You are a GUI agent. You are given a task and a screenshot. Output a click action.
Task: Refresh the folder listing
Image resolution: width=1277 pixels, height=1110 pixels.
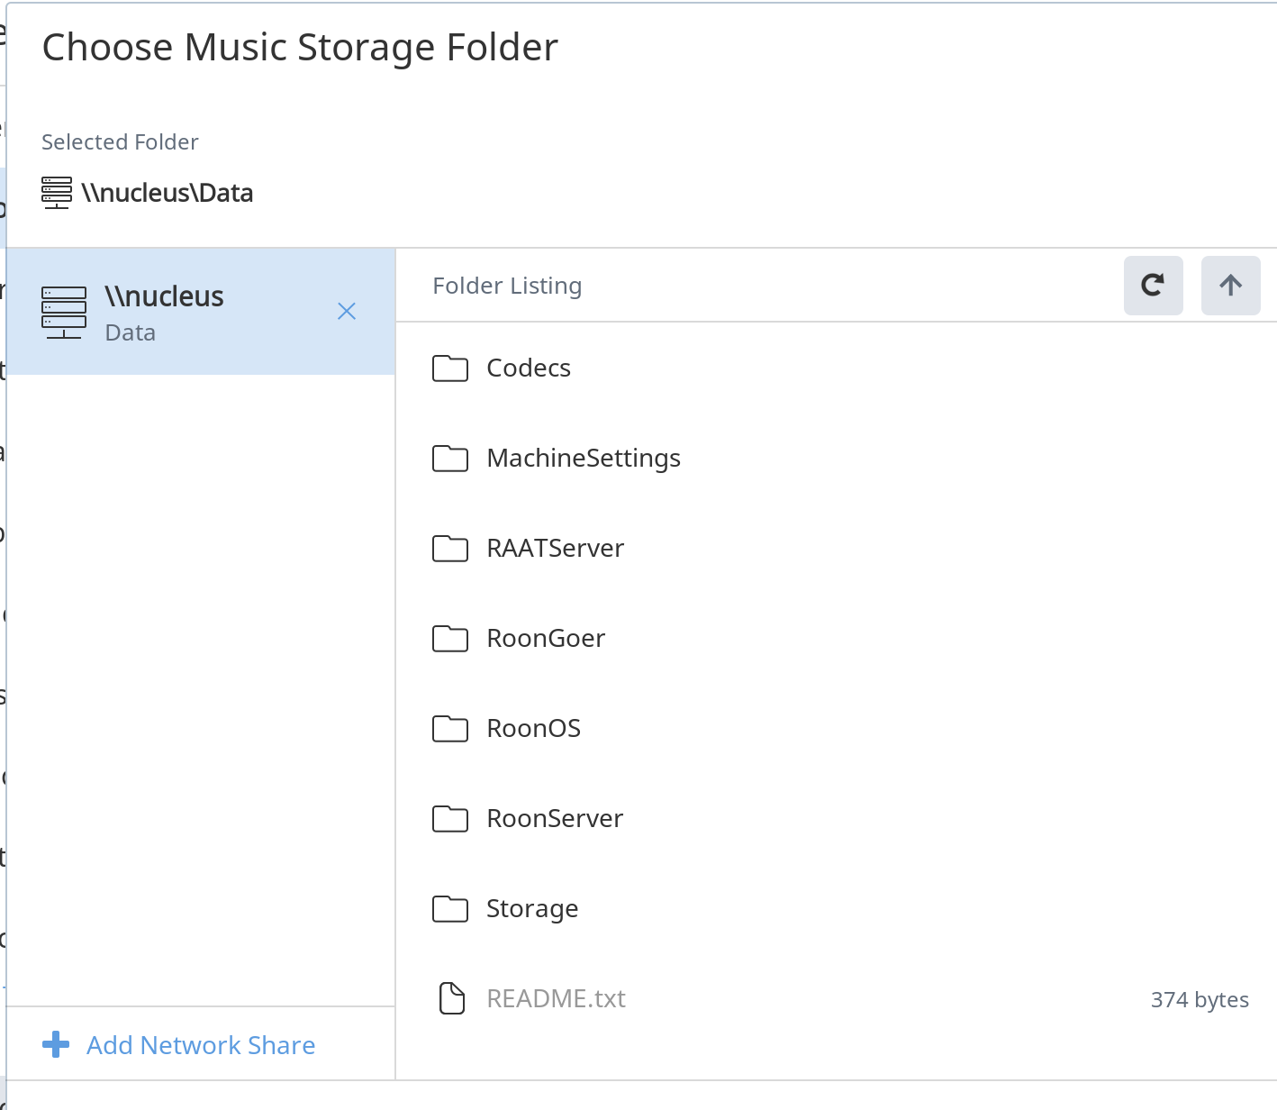coord(1153,286)
